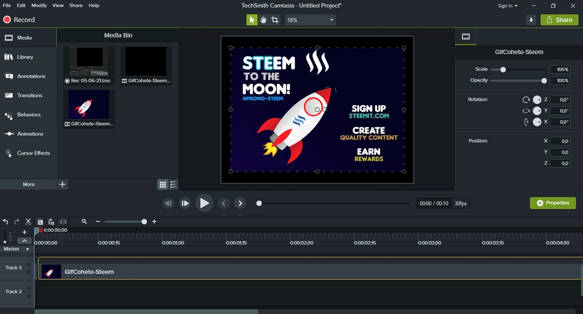Expand the Marker track dropdown

27,249
